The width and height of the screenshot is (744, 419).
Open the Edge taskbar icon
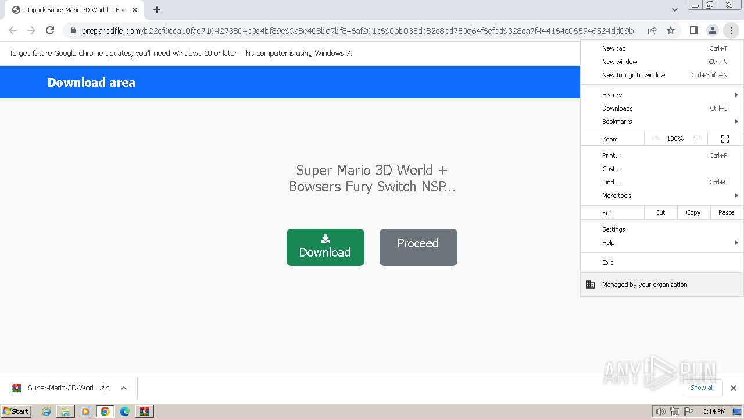click(125, 411)
